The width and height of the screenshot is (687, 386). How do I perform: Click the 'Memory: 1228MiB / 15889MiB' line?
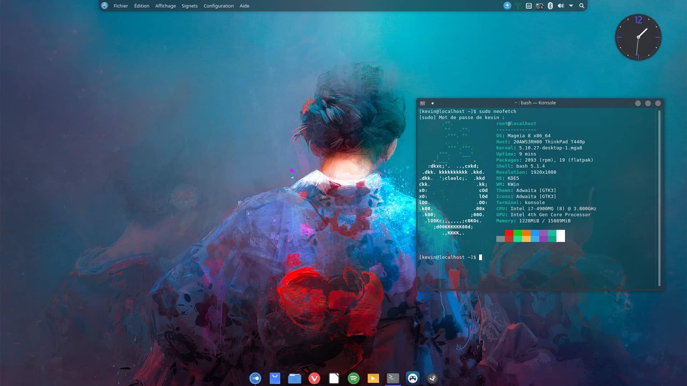point(533,221)
